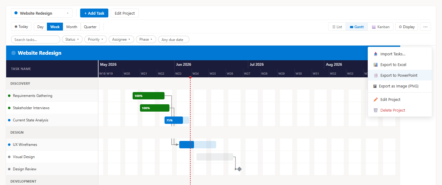
Task: Click the red today marker dot
Action: click(190, 77)
